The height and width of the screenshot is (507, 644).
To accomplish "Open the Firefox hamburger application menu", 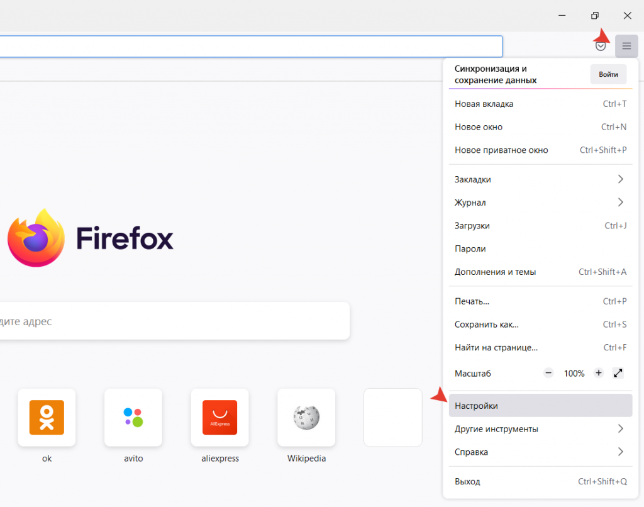I will (x=626, y=46).
